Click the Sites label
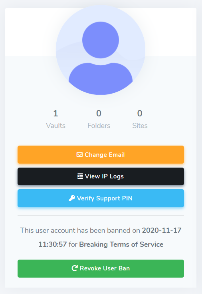202x294 pixels. [140, 126]
